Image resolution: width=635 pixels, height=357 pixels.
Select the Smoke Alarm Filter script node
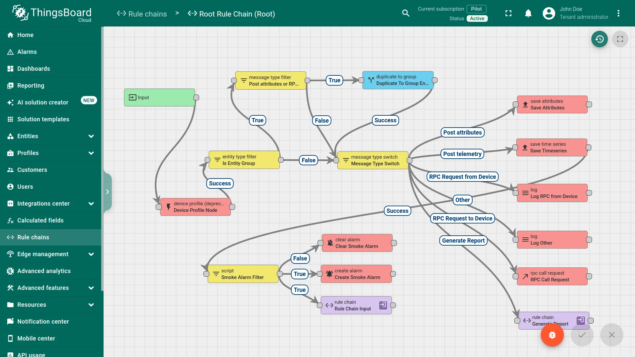(243, 274)
